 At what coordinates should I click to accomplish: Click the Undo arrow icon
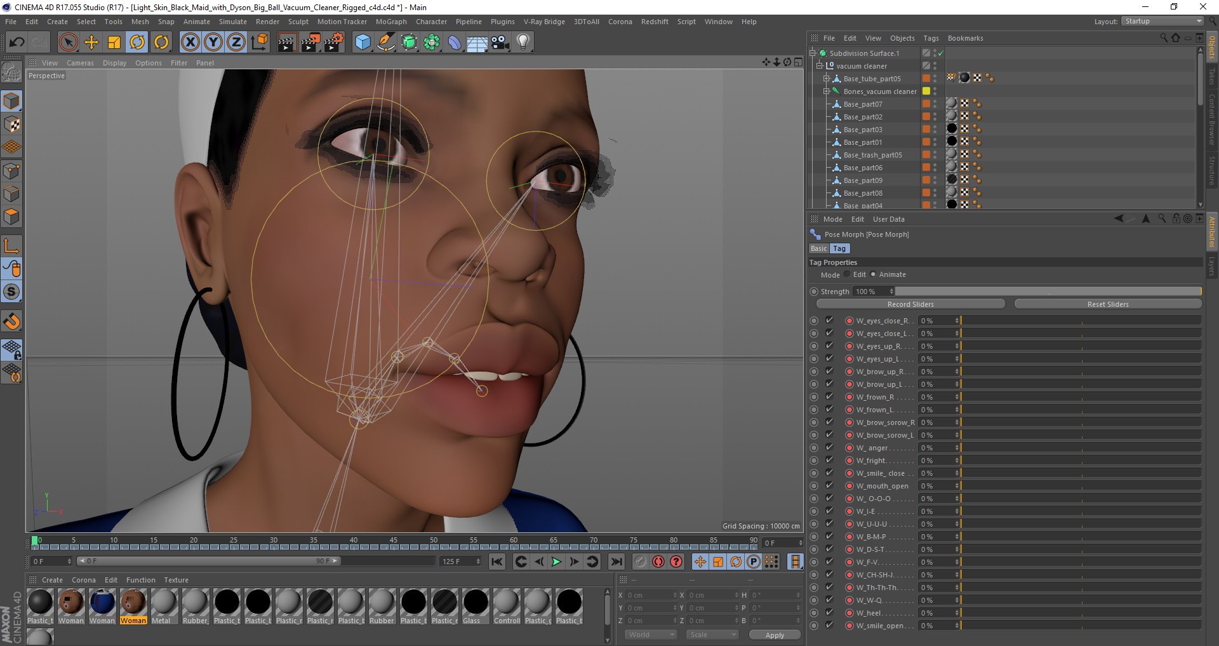[17, 43]
